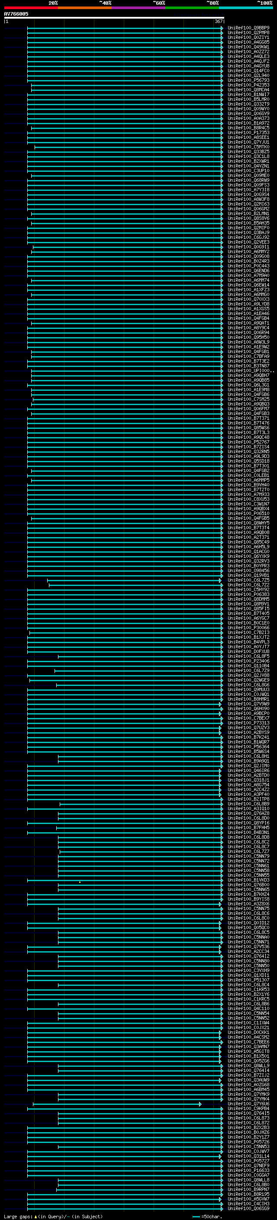The image size is (277, 1220).
Task: Select the truncated UniRef100_UPI000.. label
Action: click(251, 371)
